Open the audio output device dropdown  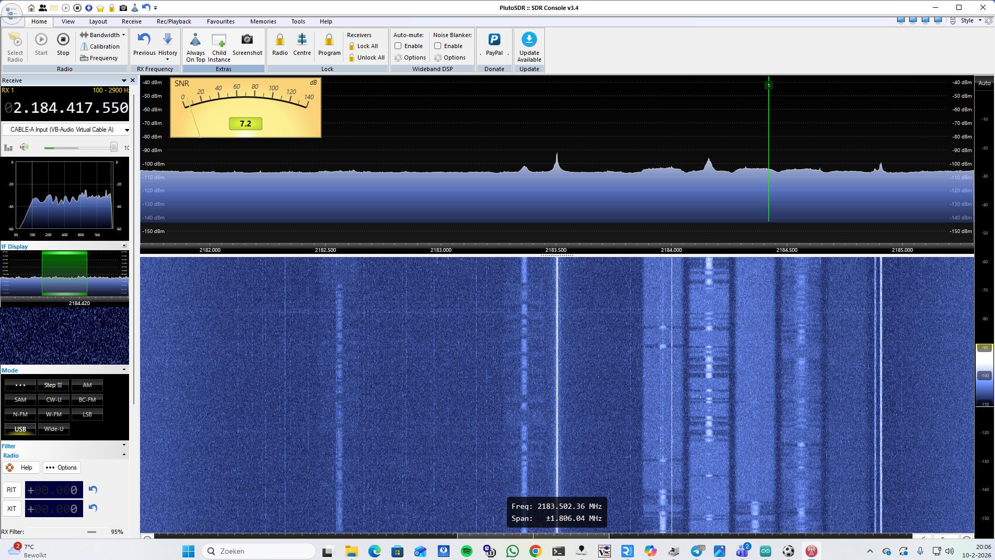tap(126, 130)
